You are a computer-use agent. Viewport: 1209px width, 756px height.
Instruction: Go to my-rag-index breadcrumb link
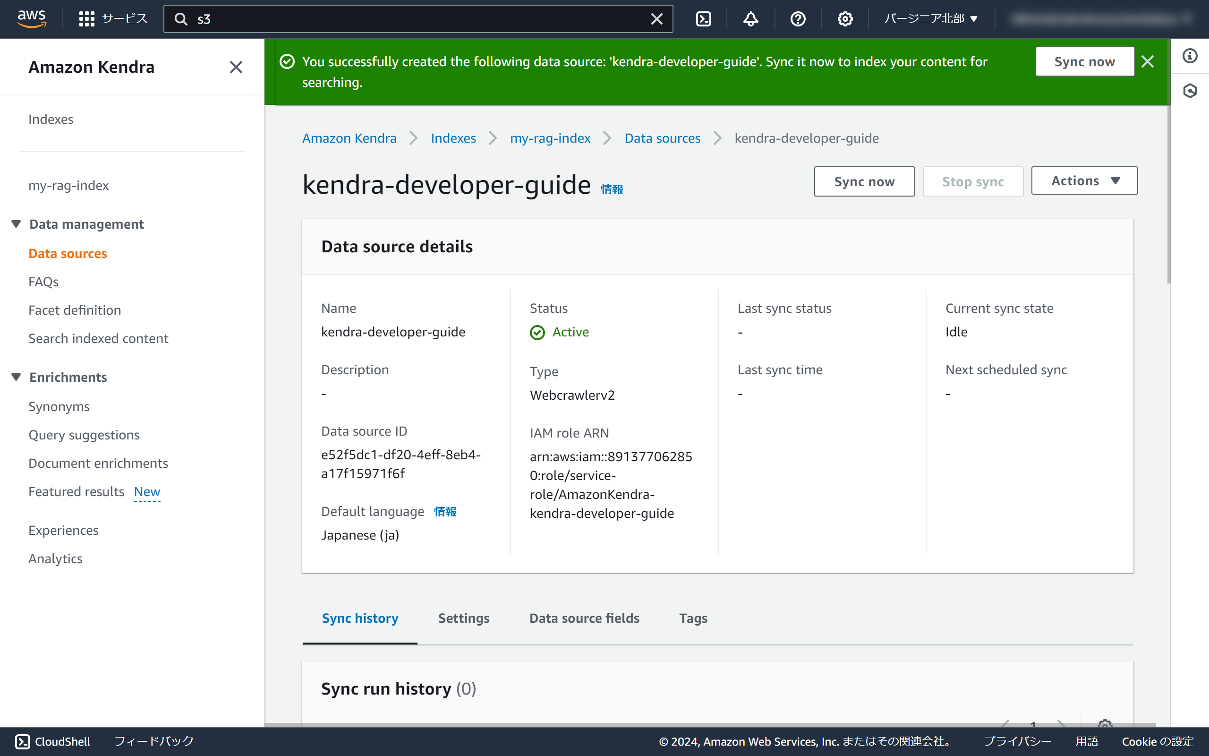(550, 138)
